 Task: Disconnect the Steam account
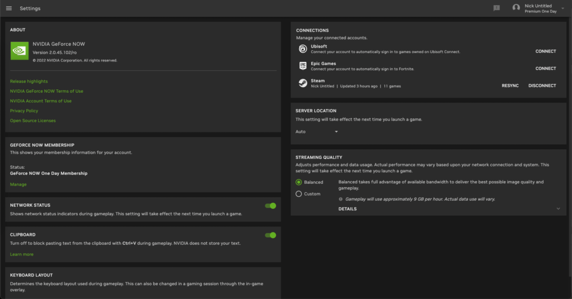(x=542, y=86)
